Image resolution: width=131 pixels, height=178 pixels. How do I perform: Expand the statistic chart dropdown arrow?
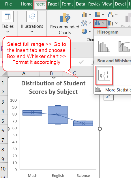click(x=103, y=23)
